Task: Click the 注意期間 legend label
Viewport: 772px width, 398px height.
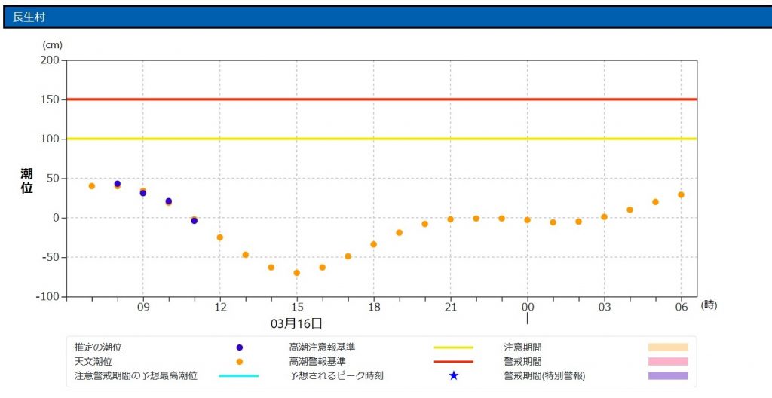Action: tap(522, 347)
